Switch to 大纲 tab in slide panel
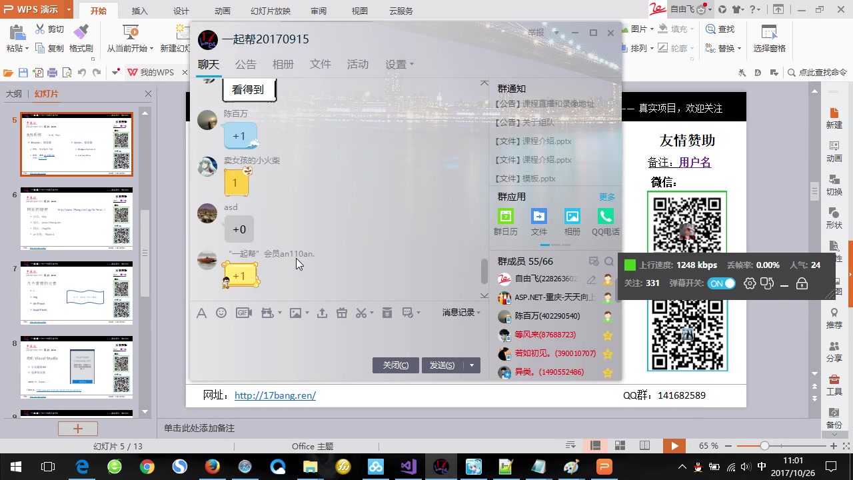This screenshot has width=853, height=480. pyautogui.click(x=14, y=94)
